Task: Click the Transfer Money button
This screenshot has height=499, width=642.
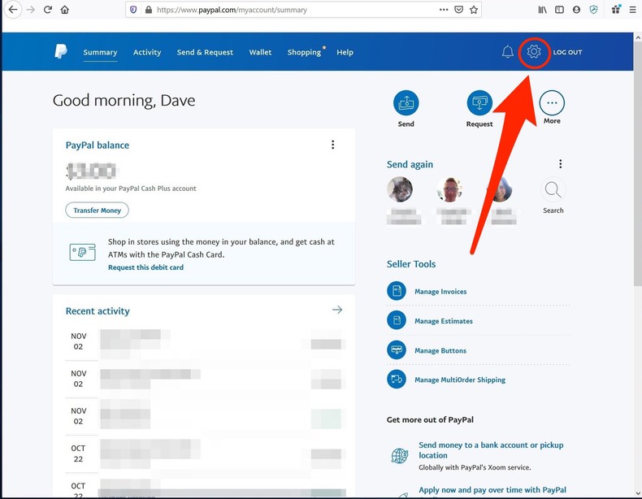Action: pyautogui.click(x=97, y=210)
